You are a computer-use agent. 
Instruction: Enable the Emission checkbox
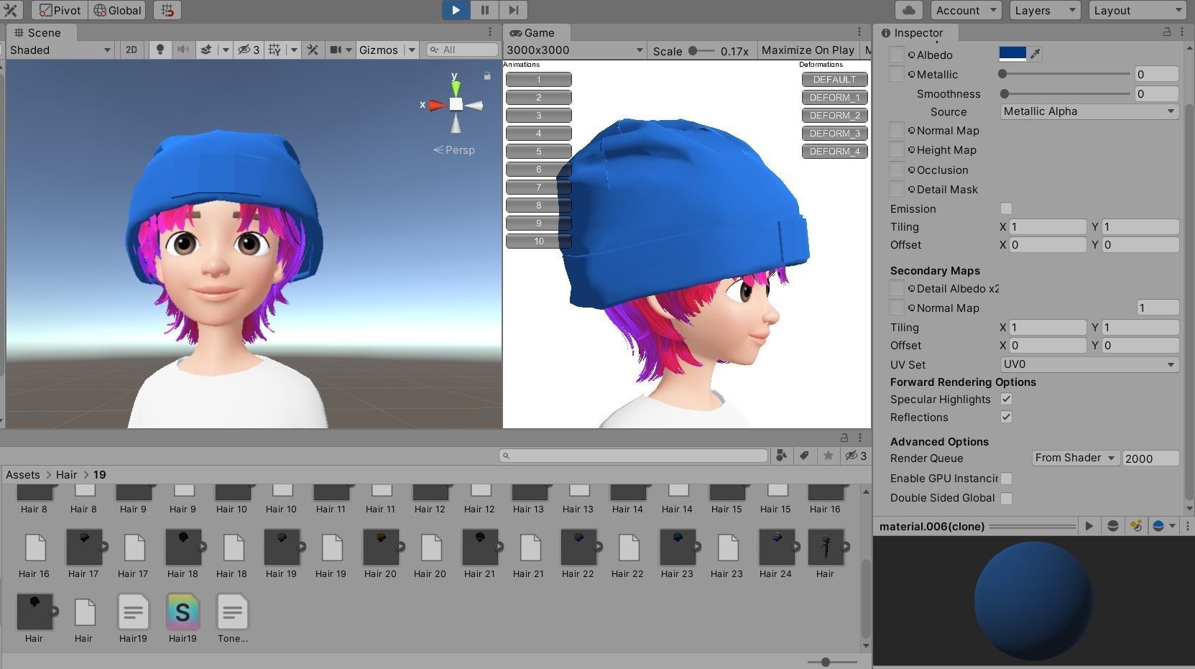coord(1006,208)
